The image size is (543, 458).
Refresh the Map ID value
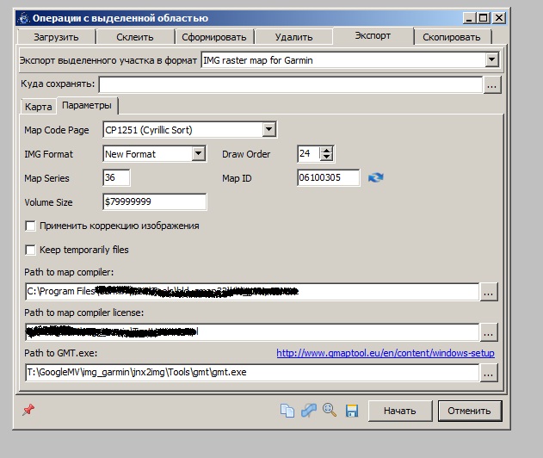[375, 177]
